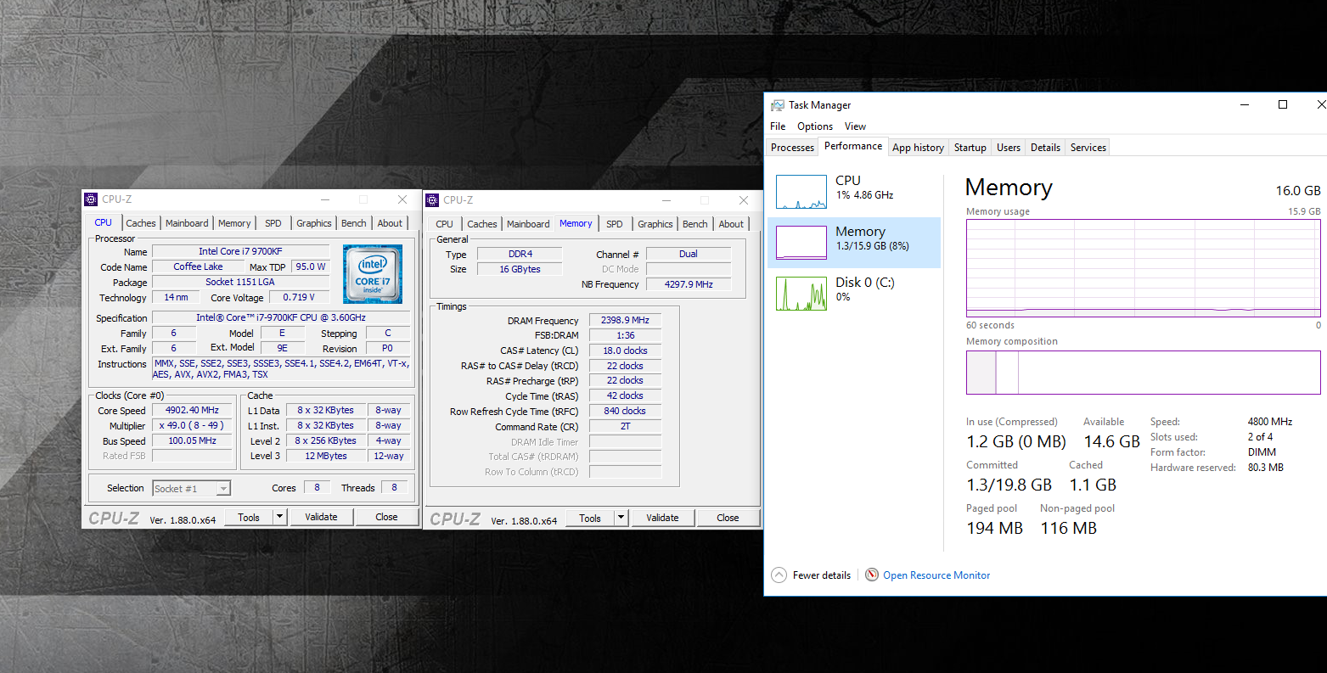This screenshot has height=673, width=1327.
Task: Open Users tab in Task Manager
Action: click(1009, 148)
